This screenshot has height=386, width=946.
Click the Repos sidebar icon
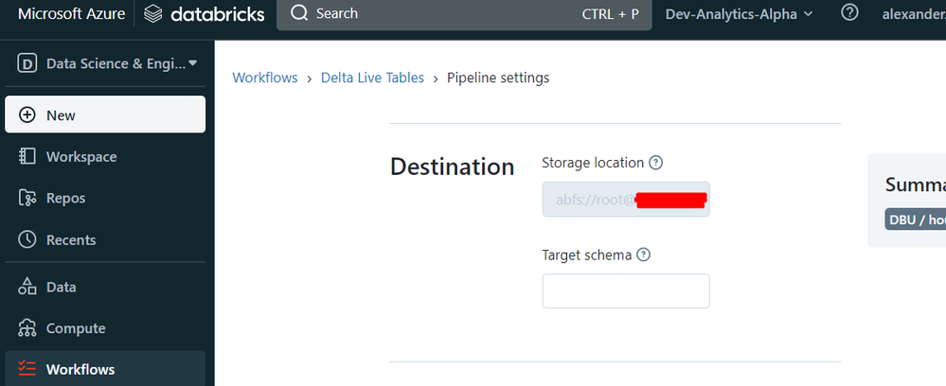pyautogui.click(x=27, y=199)
